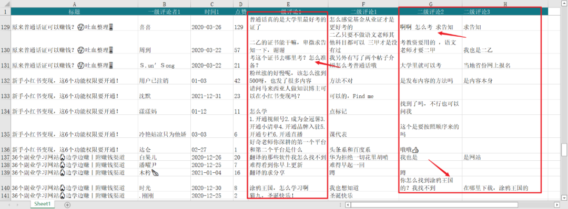Select commenter cell 时光
The image size is (568, 209).
[x=164, y=184]
